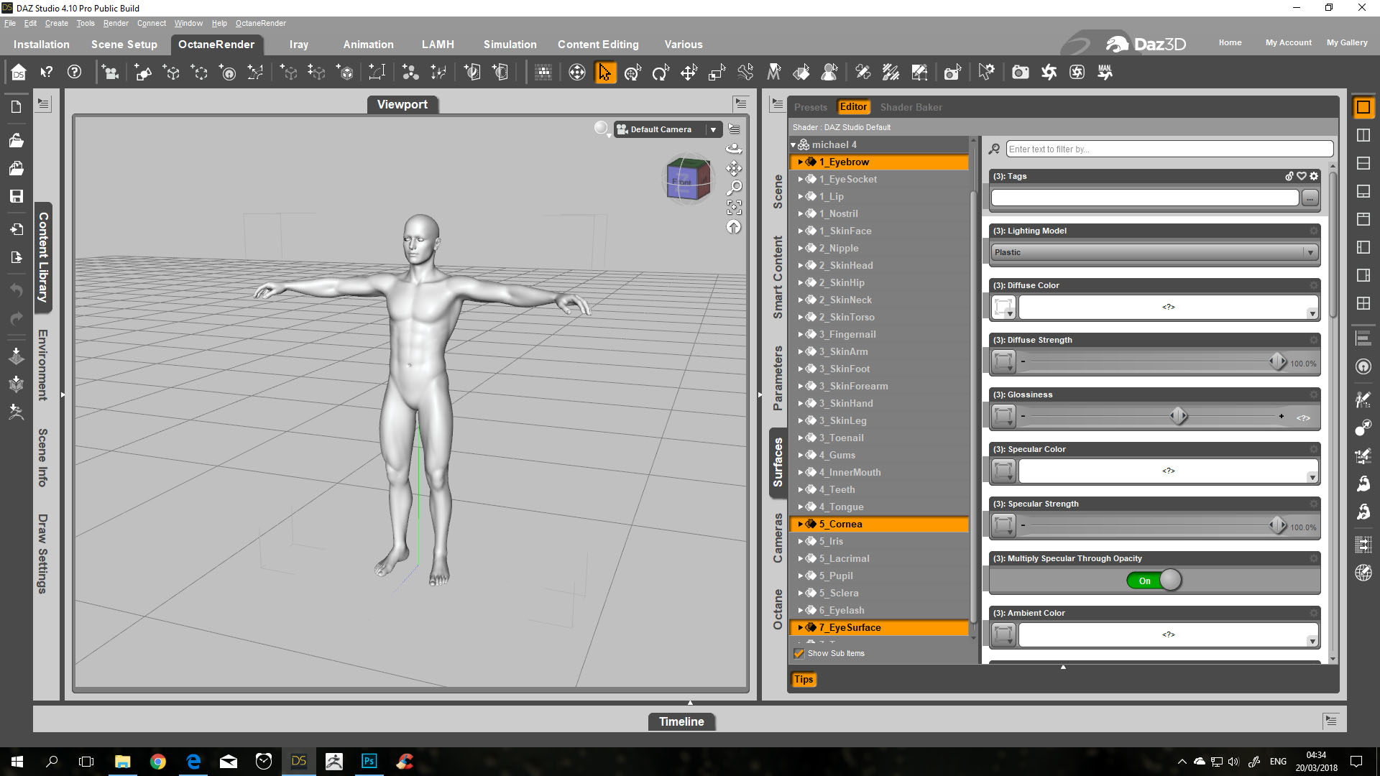Click the Tags input field
The height and width of the screenshot is (776, 1380).
pos(1145,198)
